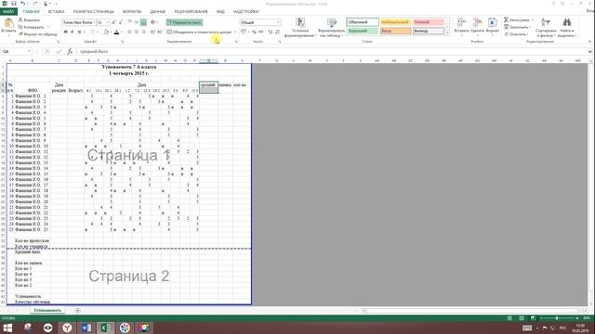Switch to РЕЦЕНЗИРОВАНИЕ ribbon tab
595x334 pixels.
coord(191,12)
